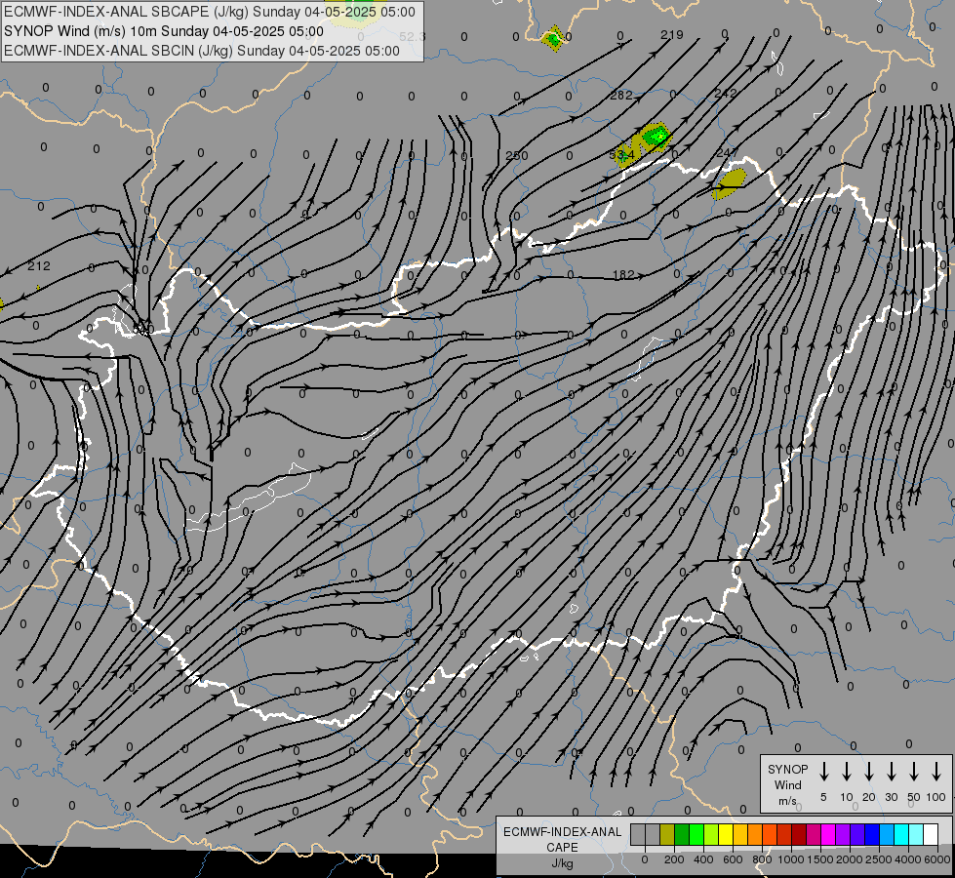Click the wind legend arrow labeled 10

847,772
